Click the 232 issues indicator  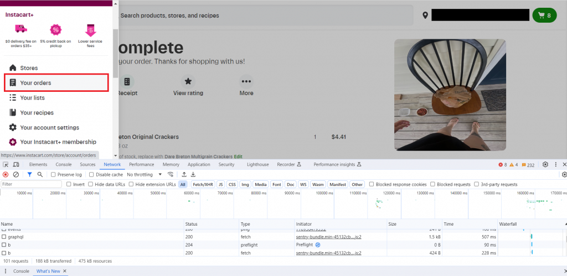(x=528, y=165)
